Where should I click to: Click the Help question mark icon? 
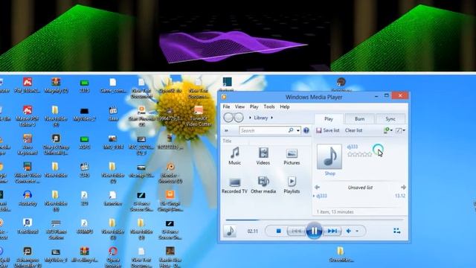click(306, 130)
